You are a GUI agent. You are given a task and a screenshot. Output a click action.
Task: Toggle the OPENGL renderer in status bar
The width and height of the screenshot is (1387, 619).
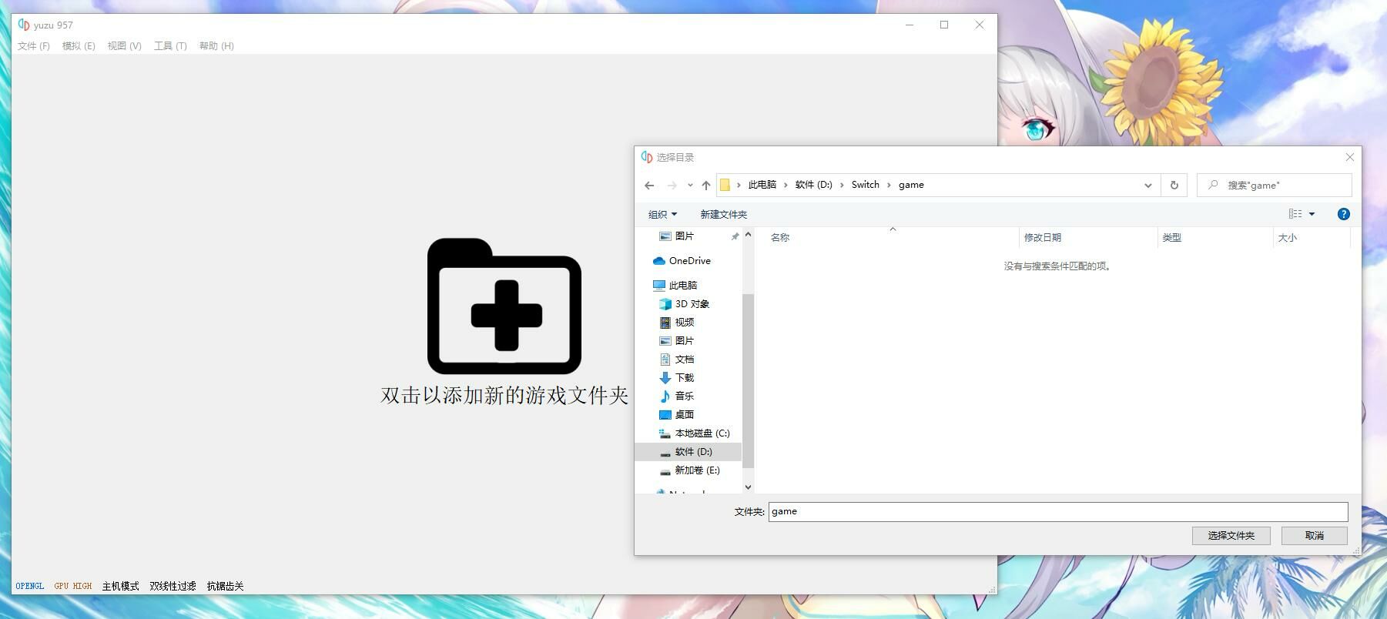tap(30, 587)
